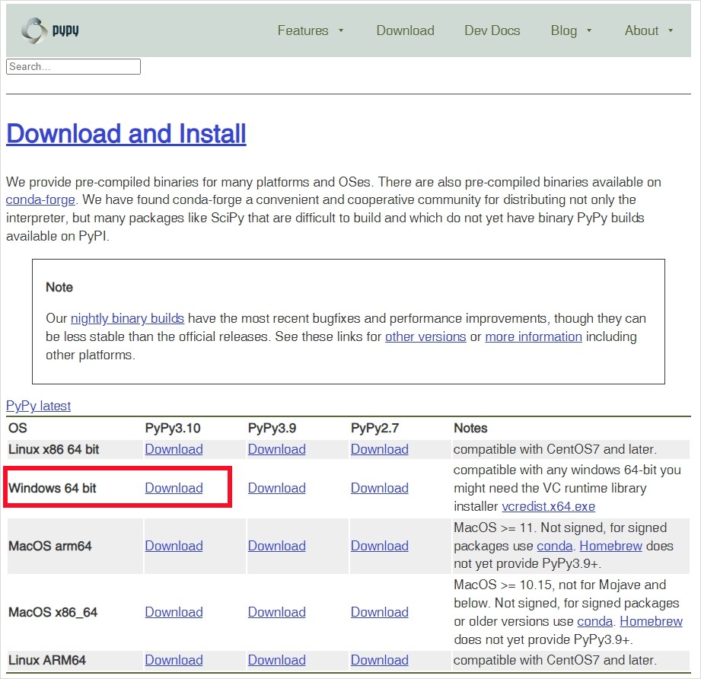
Task: Open conda link in MacOS arm64 notes
Action: [x=554, y=546]
